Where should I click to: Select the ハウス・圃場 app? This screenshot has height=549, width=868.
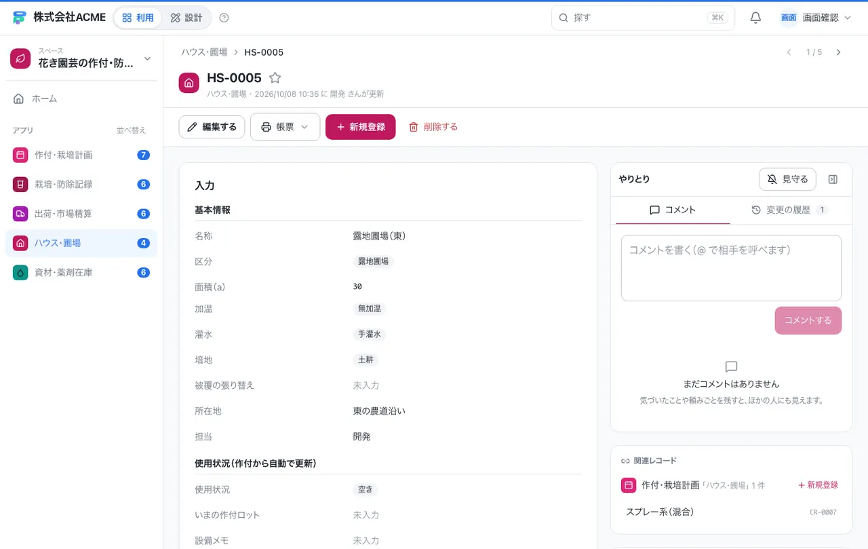[81, 243]
